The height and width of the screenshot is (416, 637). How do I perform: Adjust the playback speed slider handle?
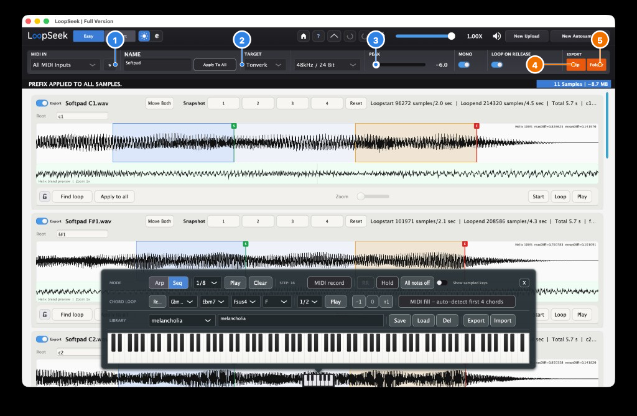[452, 36]
